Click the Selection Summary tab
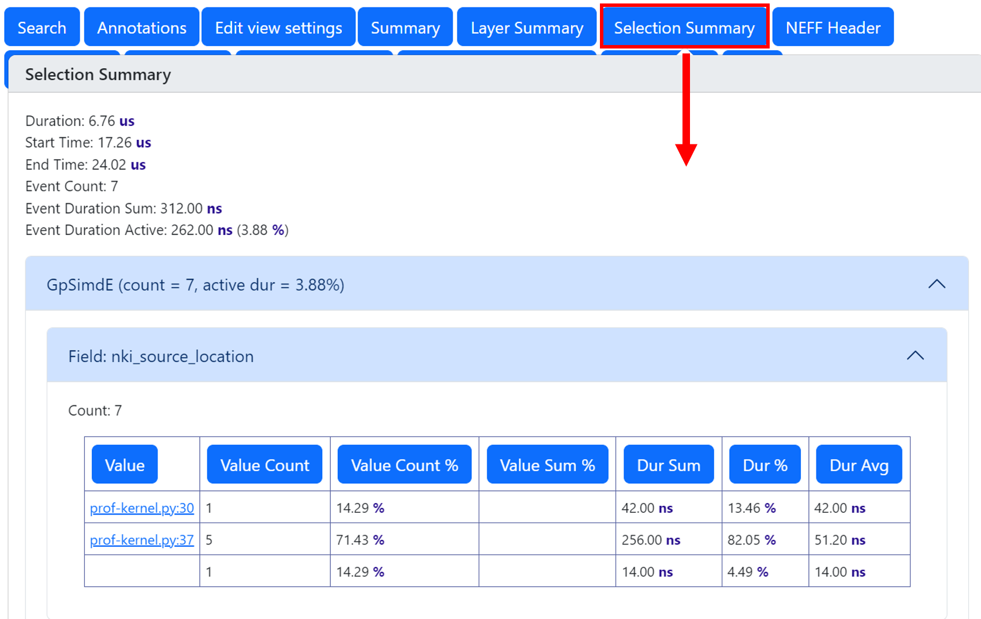981x619 pixels. [684, 27]
